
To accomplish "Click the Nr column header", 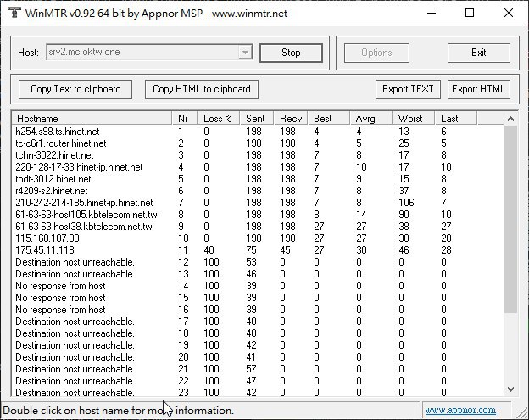I will pyautogui.click(x=184, y=119).
